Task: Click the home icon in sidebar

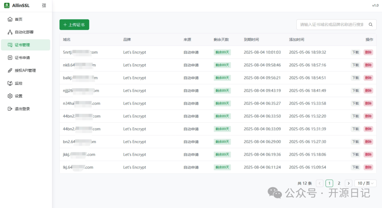Action: [10, 19]
